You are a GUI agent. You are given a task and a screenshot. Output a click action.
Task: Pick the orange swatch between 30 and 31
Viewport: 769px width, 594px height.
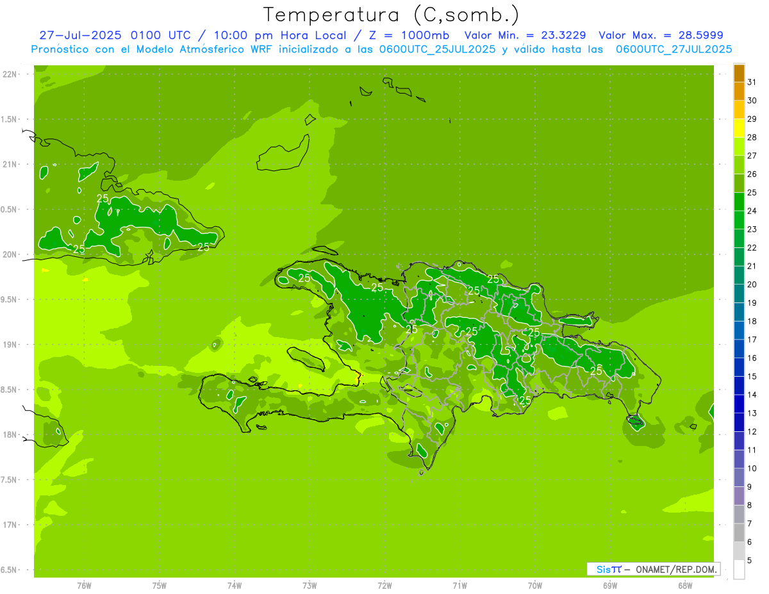(x=739, y=92)
